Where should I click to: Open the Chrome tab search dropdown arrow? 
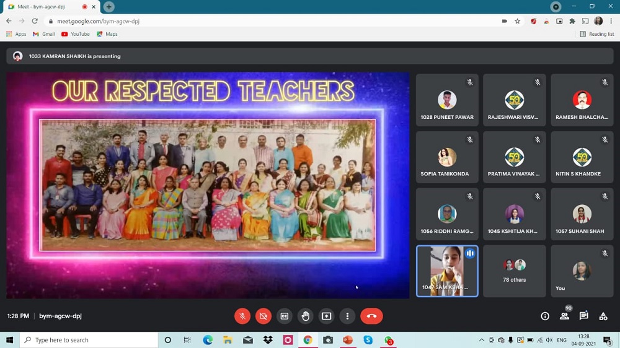(x=556, y=7)
